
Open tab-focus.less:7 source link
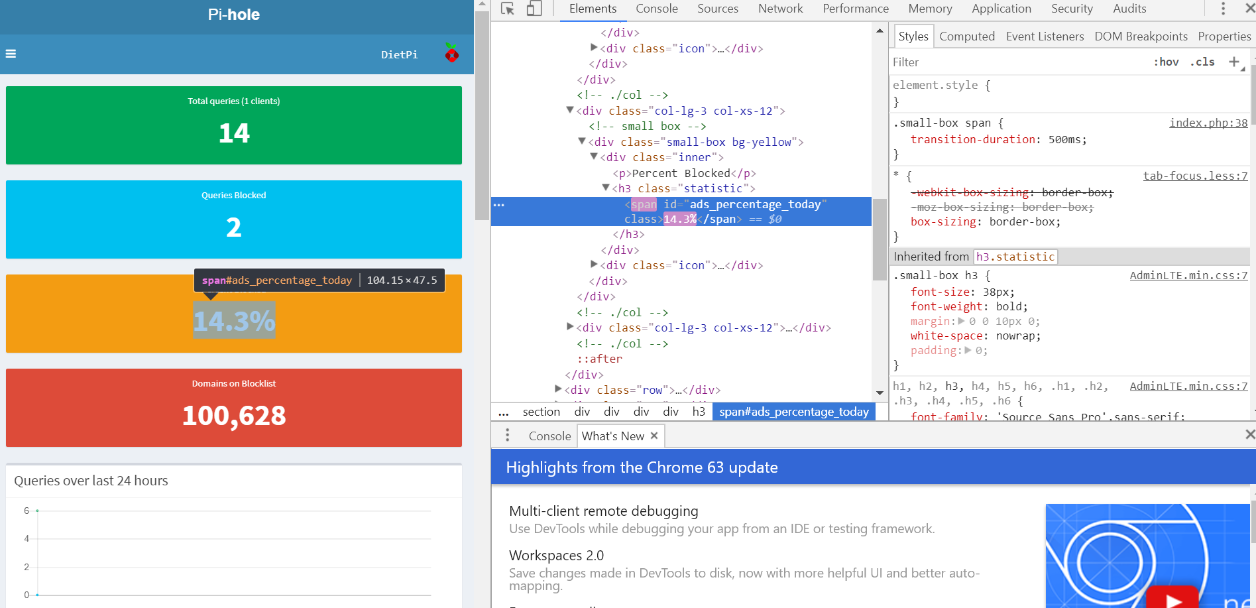click(1195, 176)
